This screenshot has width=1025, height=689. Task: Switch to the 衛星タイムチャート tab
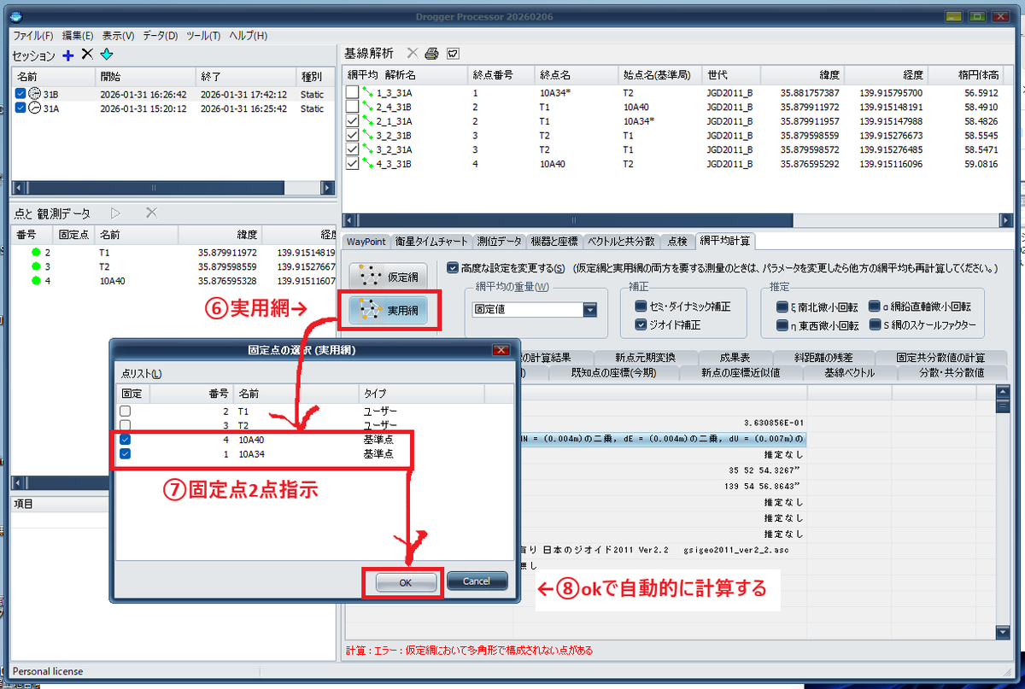pos(431,242)
